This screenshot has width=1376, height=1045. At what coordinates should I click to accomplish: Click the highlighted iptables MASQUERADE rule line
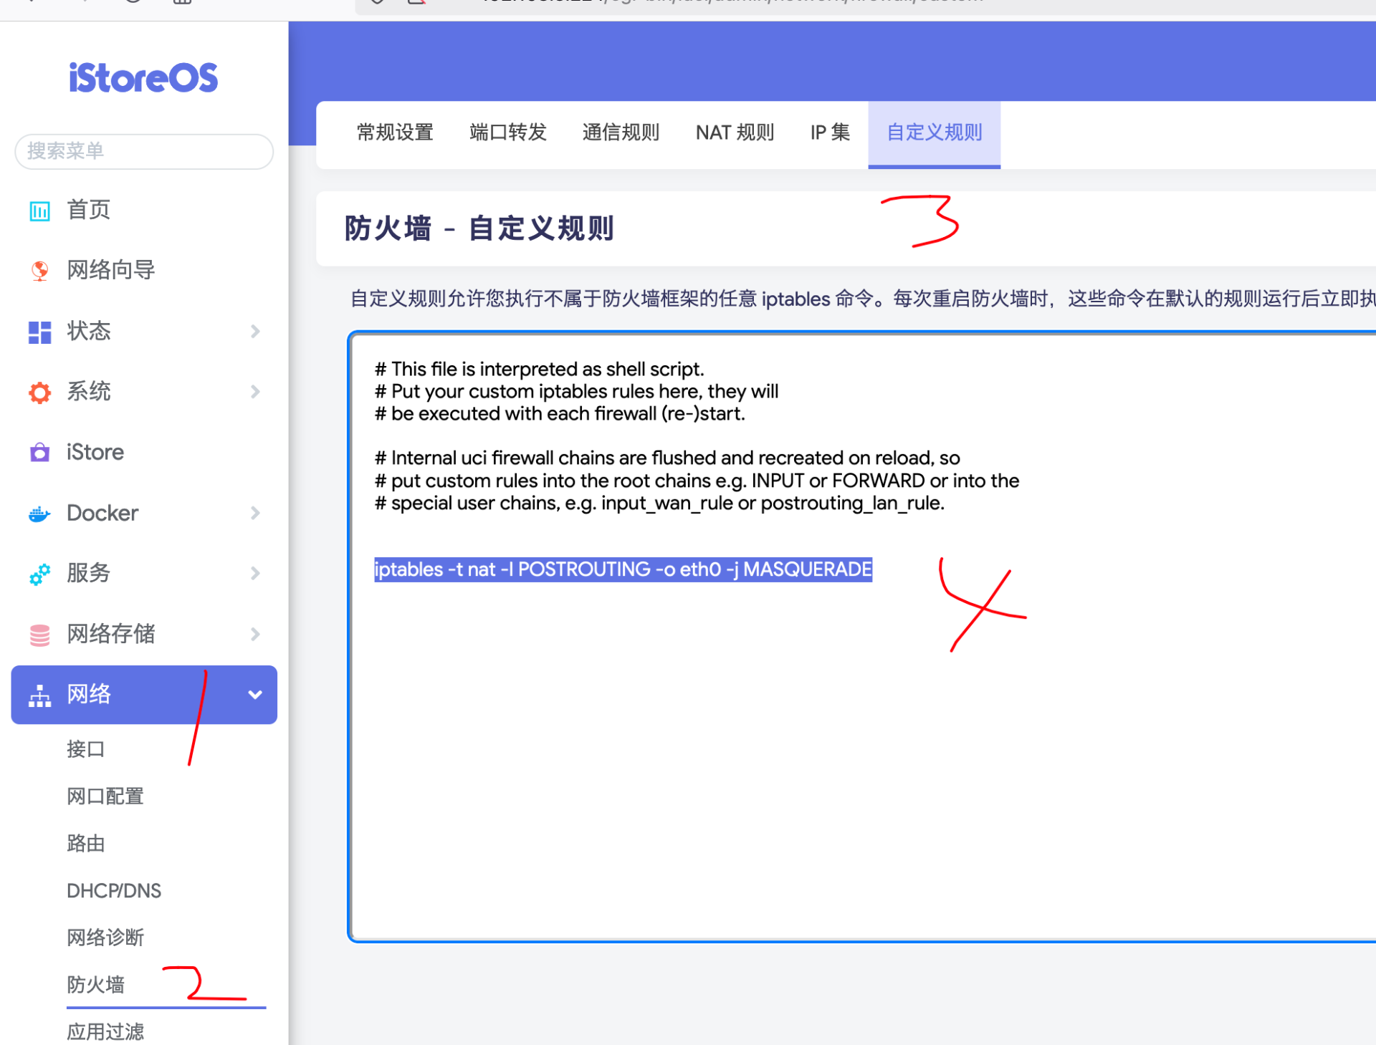click(623, 569)
